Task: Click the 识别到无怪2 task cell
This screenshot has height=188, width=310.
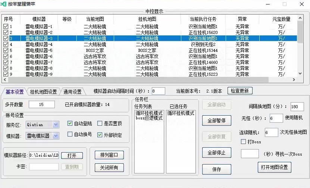Action: click(203, 44)
